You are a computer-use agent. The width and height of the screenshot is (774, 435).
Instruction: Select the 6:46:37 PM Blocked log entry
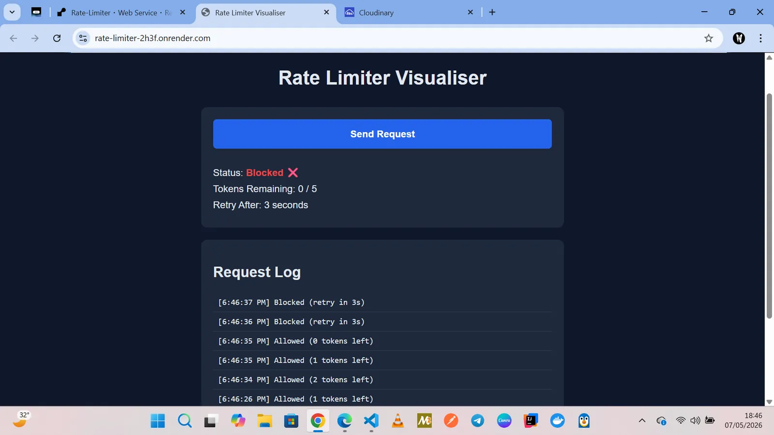coord(382,303)
